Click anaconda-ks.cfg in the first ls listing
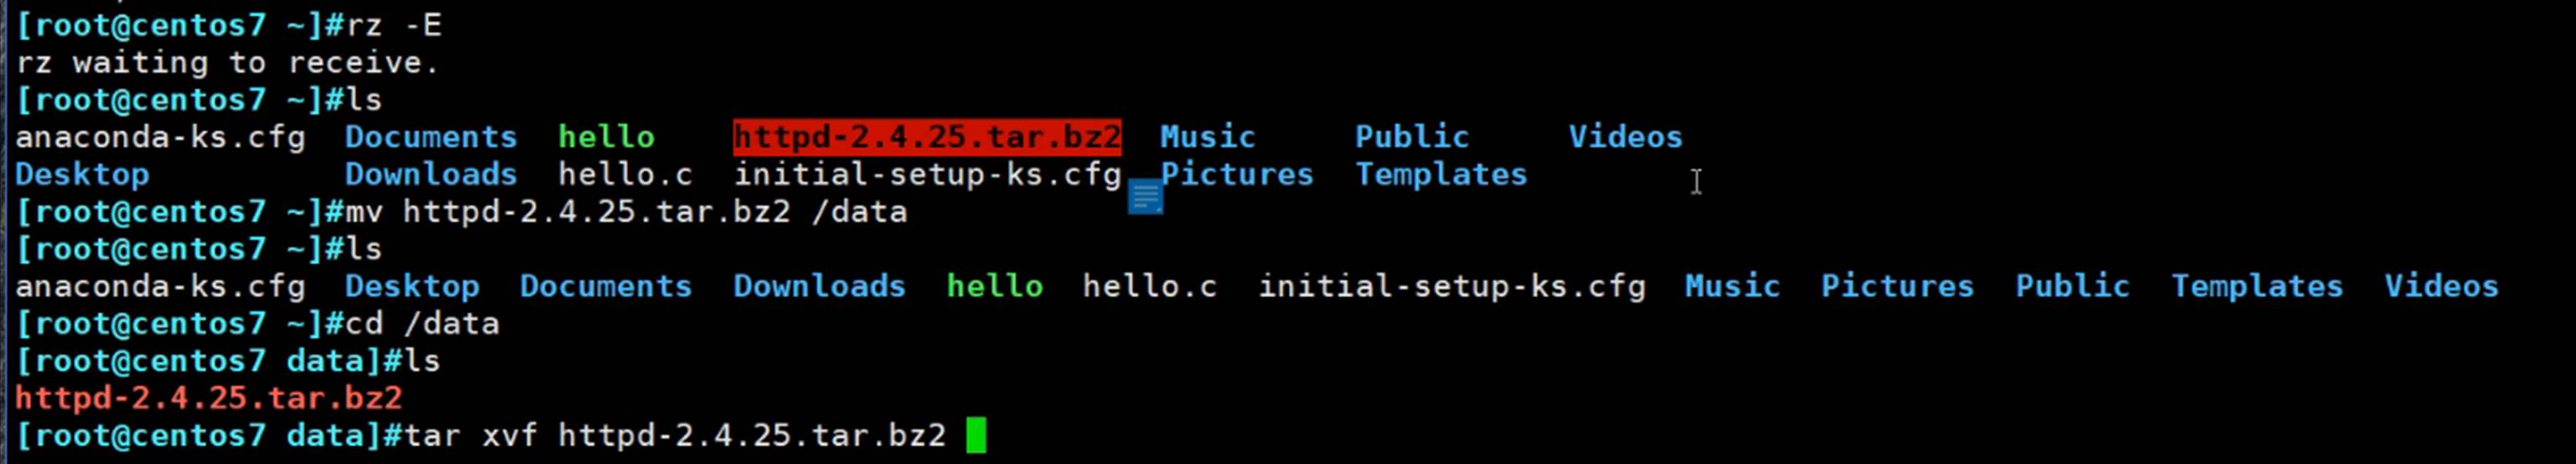The height and width of the screenshot is (464, 2576). point(160,137)
